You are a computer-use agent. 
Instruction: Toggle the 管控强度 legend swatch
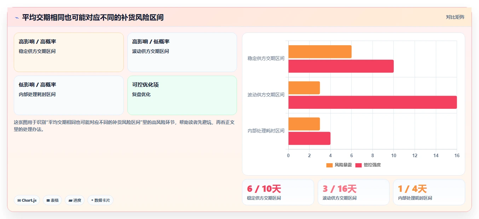click(359, 165)
